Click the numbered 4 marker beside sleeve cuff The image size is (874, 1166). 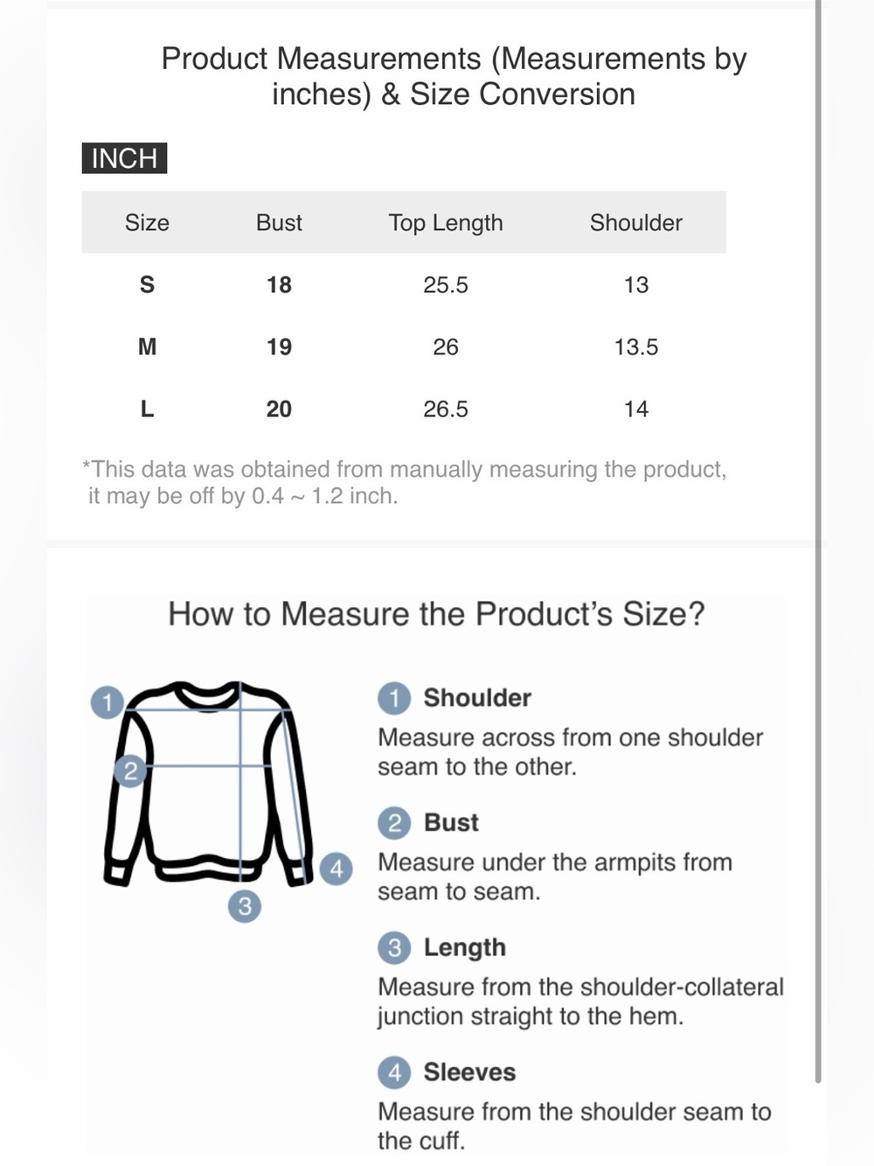tap(336, 869)
